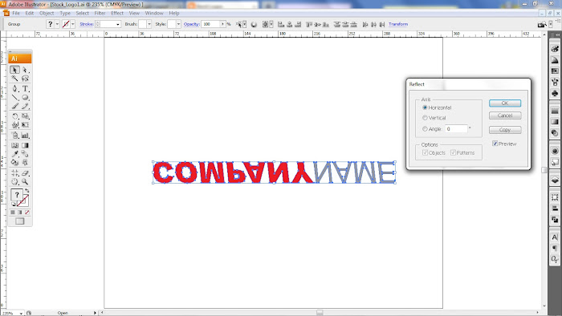Select the Rotate tool

tap(14, 116)
